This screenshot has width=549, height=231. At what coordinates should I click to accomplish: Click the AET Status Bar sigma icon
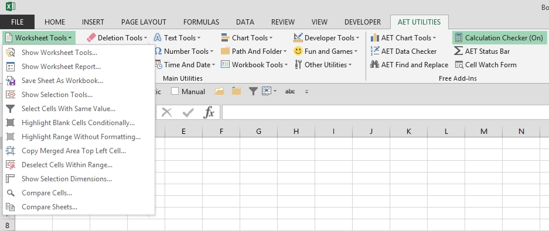coord(458,51)
